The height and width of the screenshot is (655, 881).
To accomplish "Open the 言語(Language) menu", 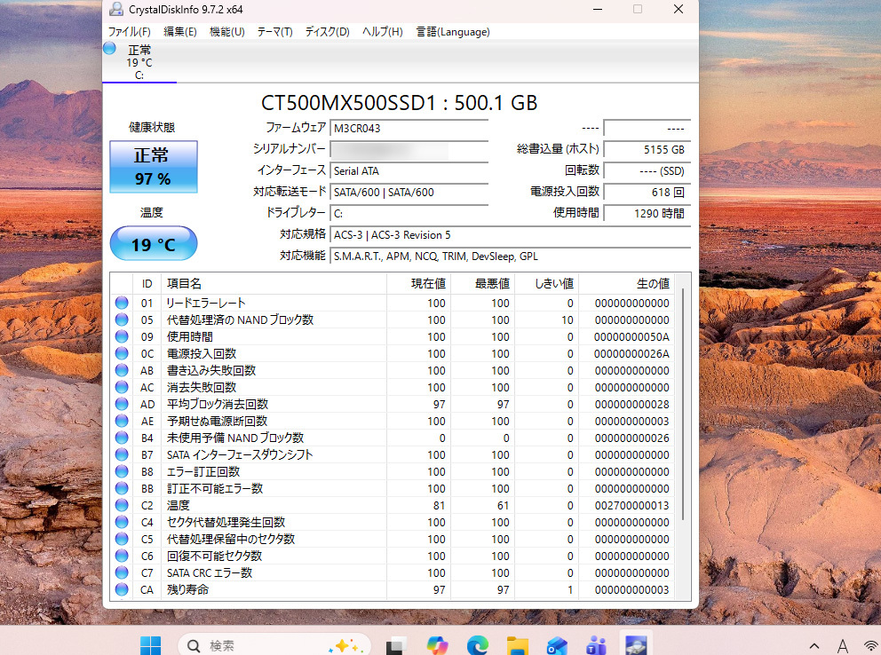I will (x=453, y=32).
